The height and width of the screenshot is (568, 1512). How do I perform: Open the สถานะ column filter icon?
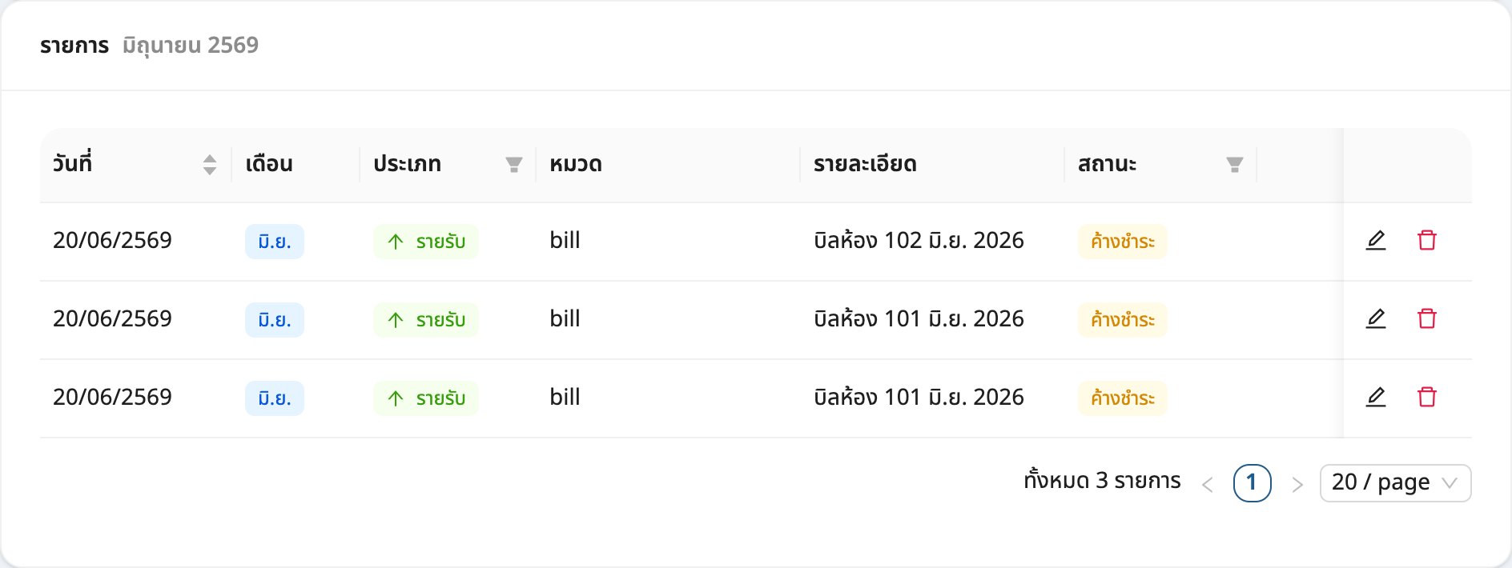click(x=1235, y=165)
